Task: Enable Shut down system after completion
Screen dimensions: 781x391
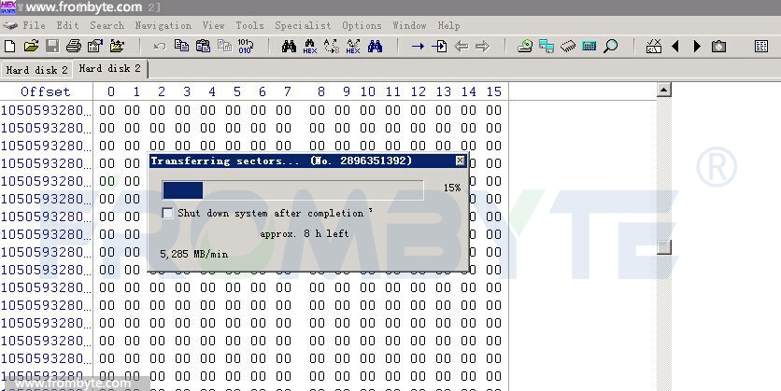Action: click(168, 214)
